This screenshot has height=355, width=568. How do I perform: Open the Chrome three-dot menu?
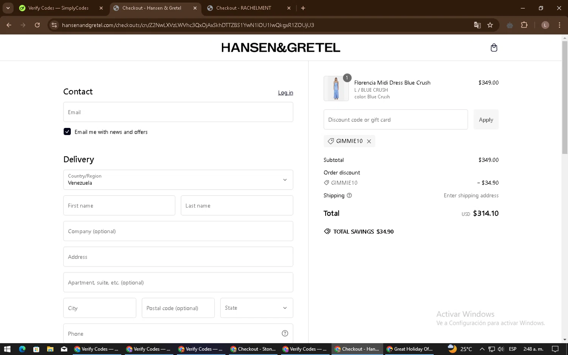[x=559, y=25]
